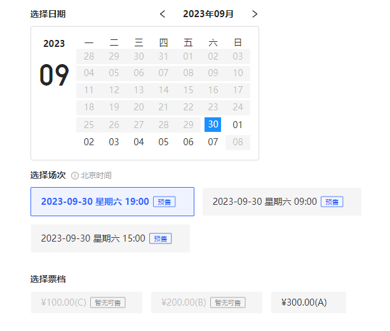Click disabled date 08 in calendar
390x331 pixels.
pos(238,142)
